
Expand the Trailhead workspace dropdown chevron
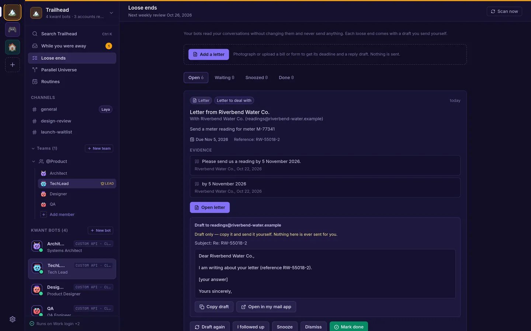point(111,13)
